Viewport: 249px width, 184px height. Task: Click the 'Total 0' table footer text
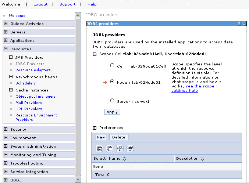102,175
